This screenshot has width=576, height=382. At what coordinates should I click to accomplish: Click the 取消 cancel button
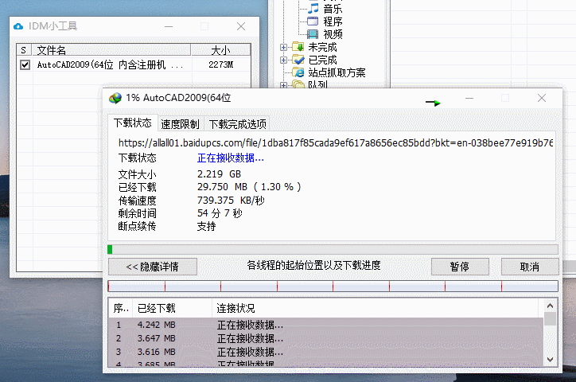point(529,267)
